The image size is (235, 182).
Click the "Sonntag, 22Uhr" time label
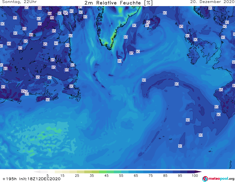point(19,2)
